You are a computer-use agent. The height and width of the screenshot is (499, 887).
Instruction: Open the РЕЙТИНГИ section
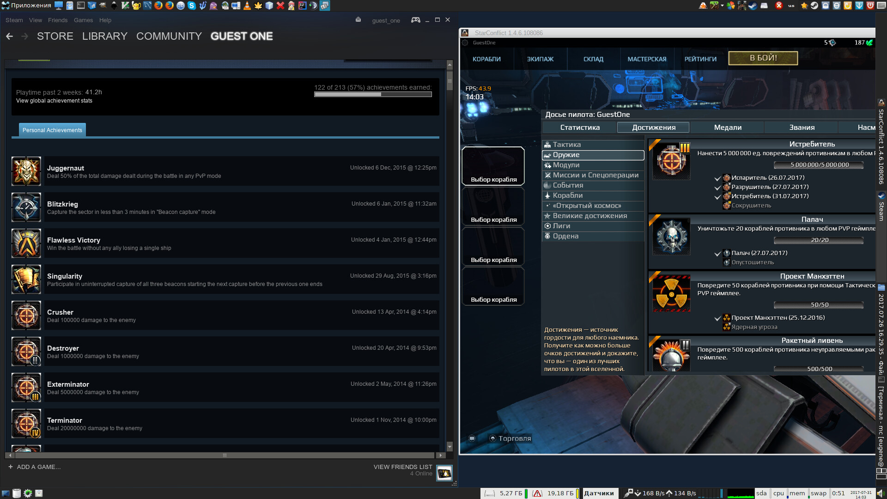tap(700, 59)
